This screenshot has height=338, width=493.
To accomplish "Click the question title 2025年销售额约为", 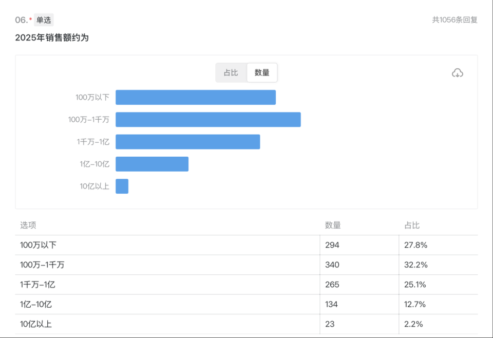I will [x=52, y=37].
